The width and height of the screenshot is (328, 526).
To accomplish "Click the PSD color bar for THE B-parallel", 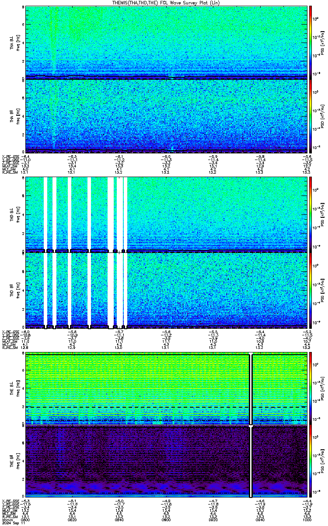I will [311, 462].
